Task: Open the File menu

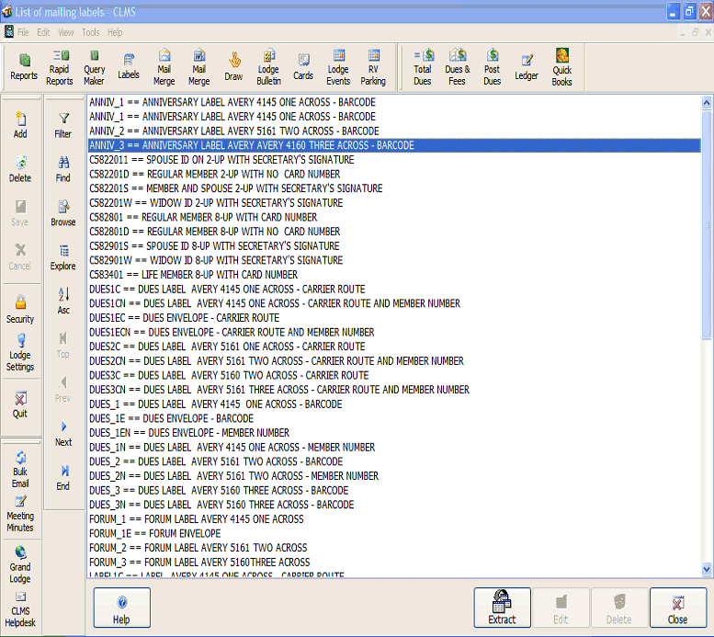Action: click(23, 32)
